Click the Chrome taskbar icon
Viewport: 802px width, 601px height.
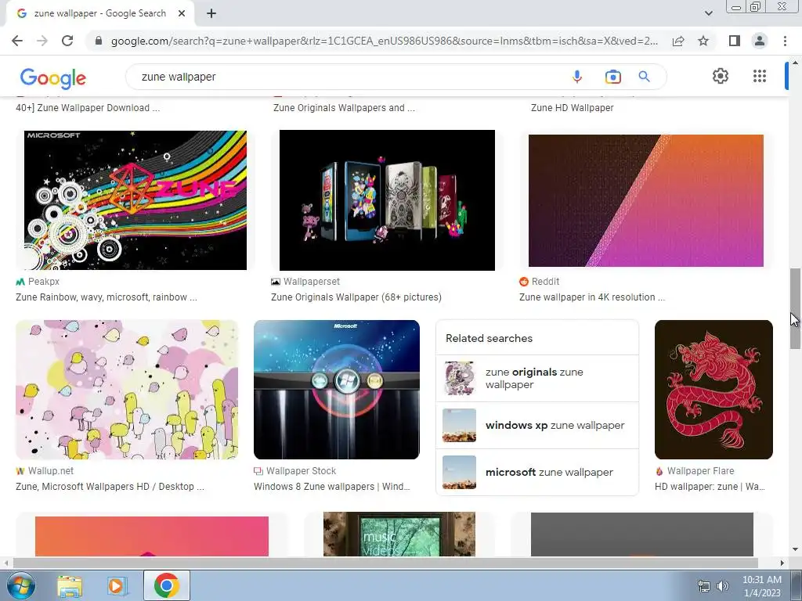pos(166,585)
